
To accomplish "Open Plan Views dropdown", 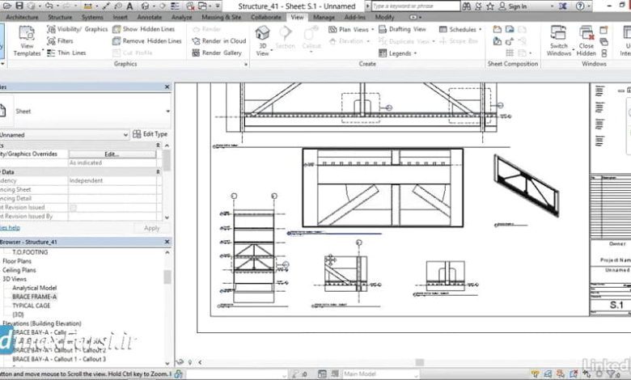I will [351, 29].
